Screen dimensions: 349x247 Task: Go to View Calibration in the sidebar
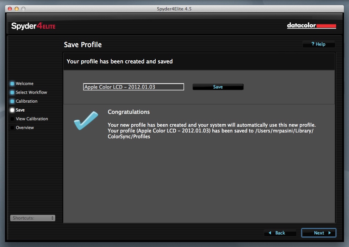click(32, 119)
